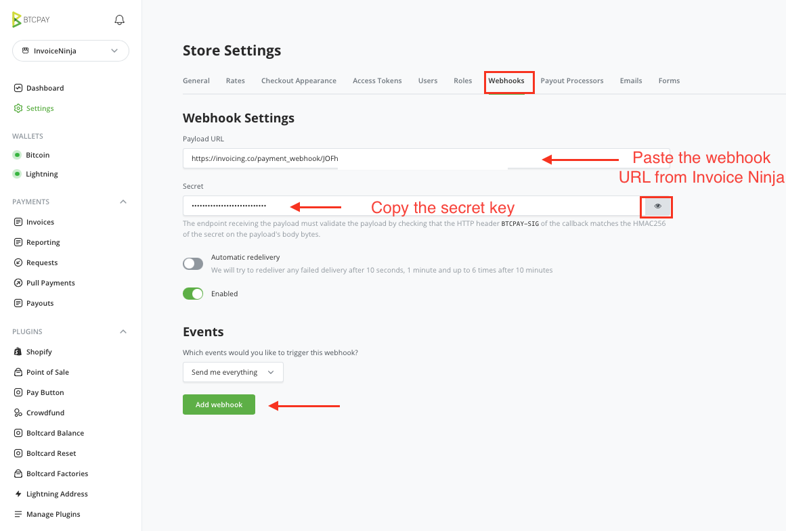Viewport: 786px width, 531px height.
Task: Click the BTCPAY logo
Action: tap(30, 20)
